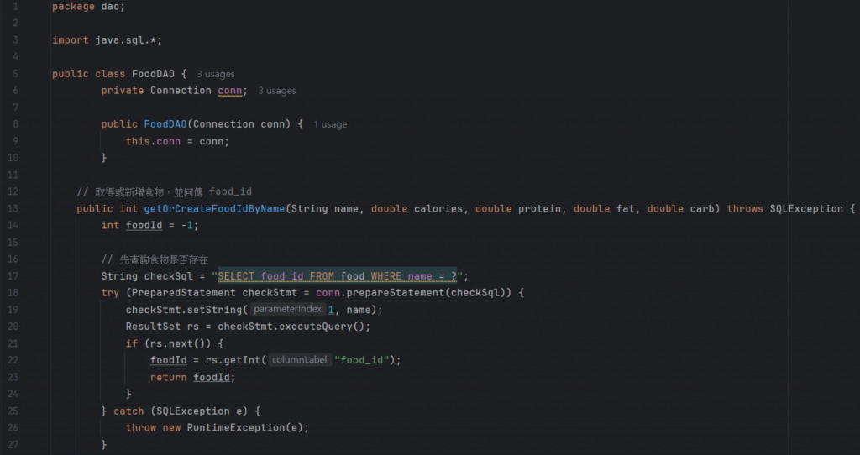Click the 'try' keyword
Image resolution: width=860 pixels, height=455 pixels.
tap(110, 293)
